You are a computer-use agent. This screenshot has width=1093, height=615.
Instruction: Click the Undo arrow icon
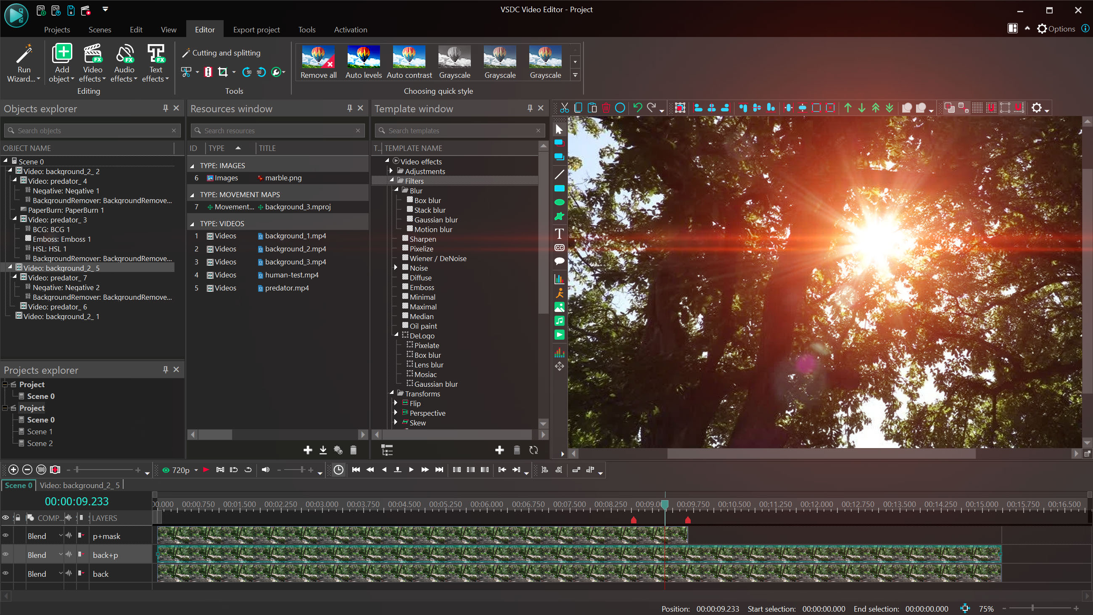click(x=637, y=108)
